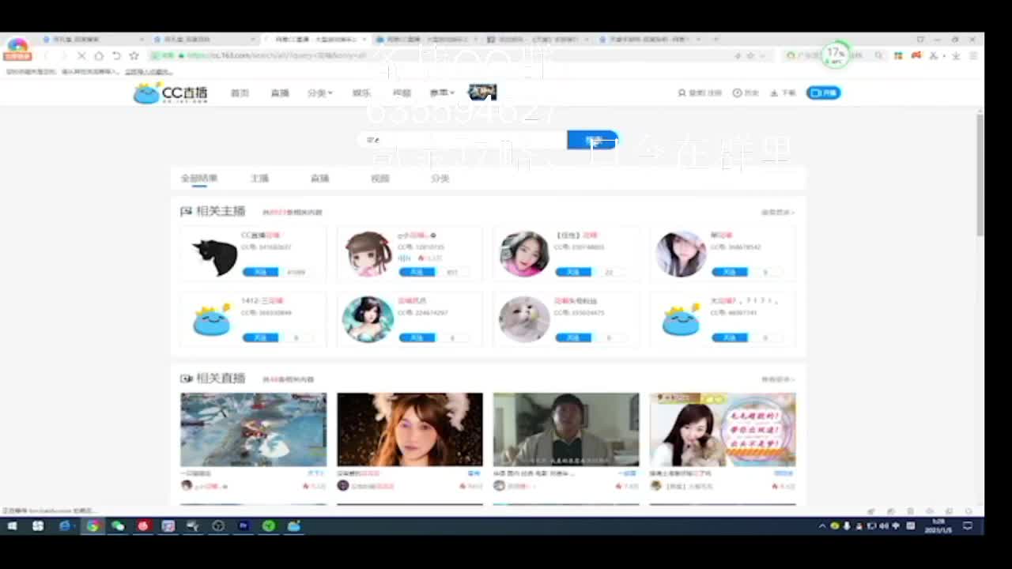Open the 直播 item in top navigation
Viewport: 1012px width, 569px height.
coord(280,92)
